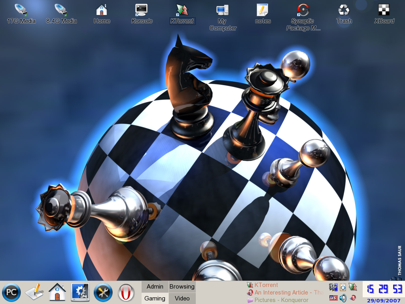
Task: Open the wrench-and-screwdriver tools panel icon
Action: tap(103, 293)
